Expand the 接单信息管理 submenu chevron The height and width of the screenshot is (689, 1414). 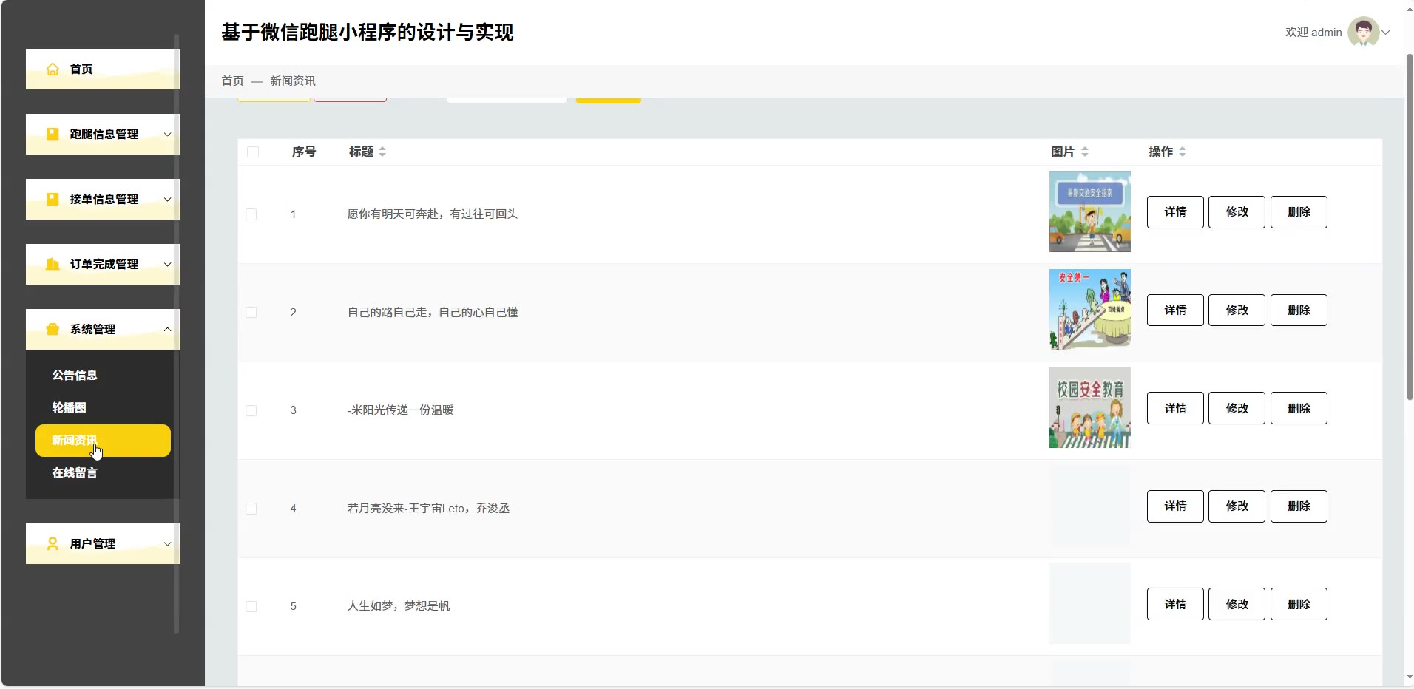click(167, 200)
